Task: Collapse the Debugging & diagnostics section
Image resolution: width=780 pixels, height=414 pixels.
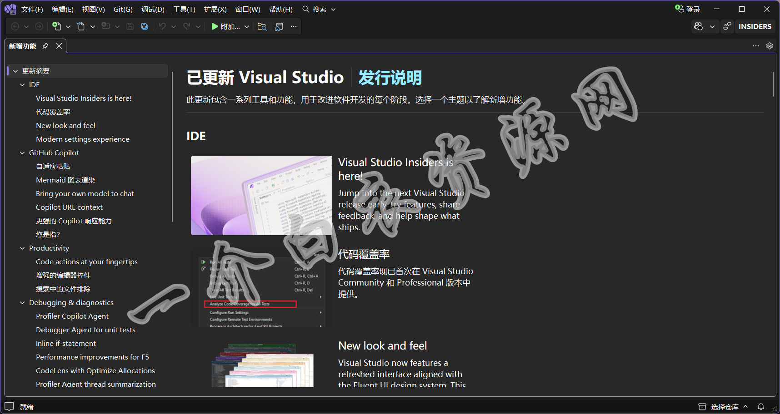Action: (x=22, y=303)
